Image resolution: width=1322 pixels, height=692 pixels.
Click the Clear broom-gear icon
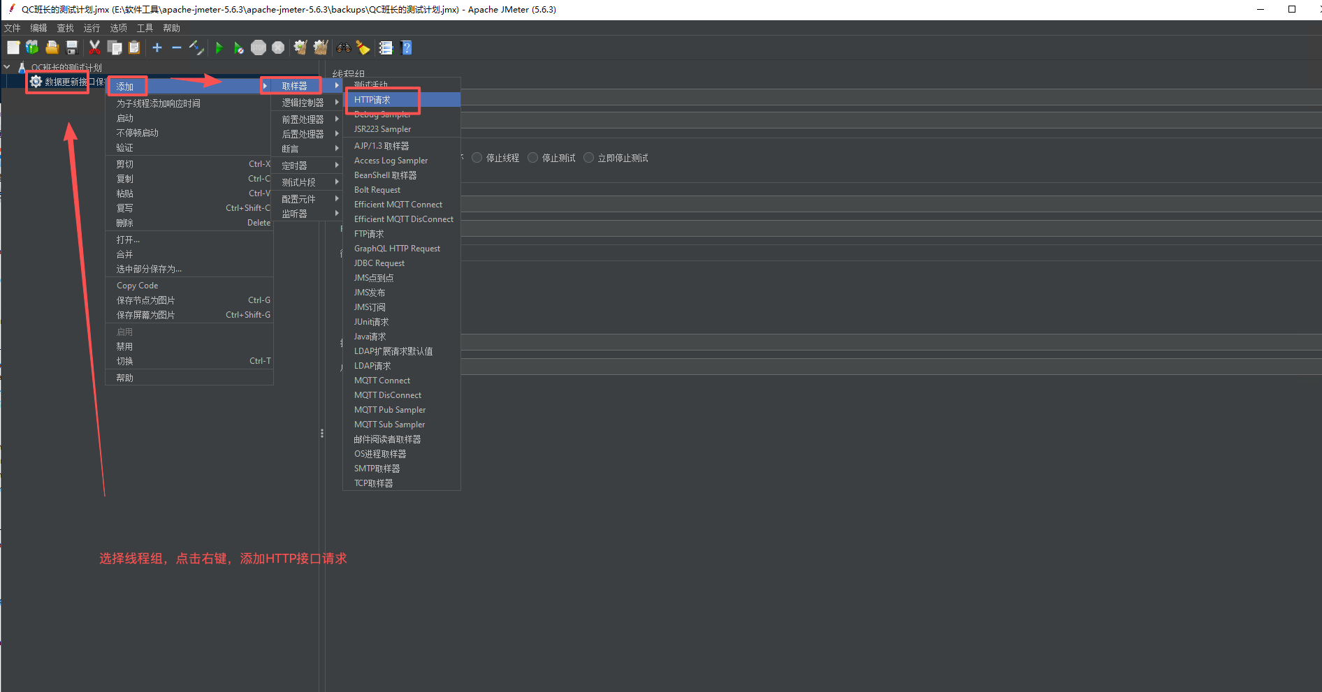pos(300,47)
